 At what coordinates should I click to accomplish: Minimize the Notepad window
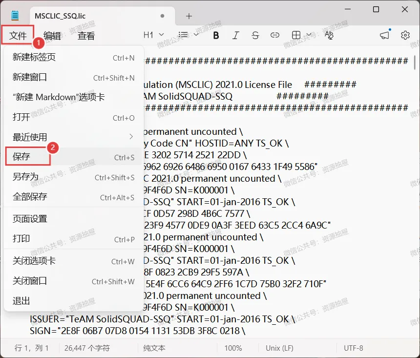pos(348,9)
